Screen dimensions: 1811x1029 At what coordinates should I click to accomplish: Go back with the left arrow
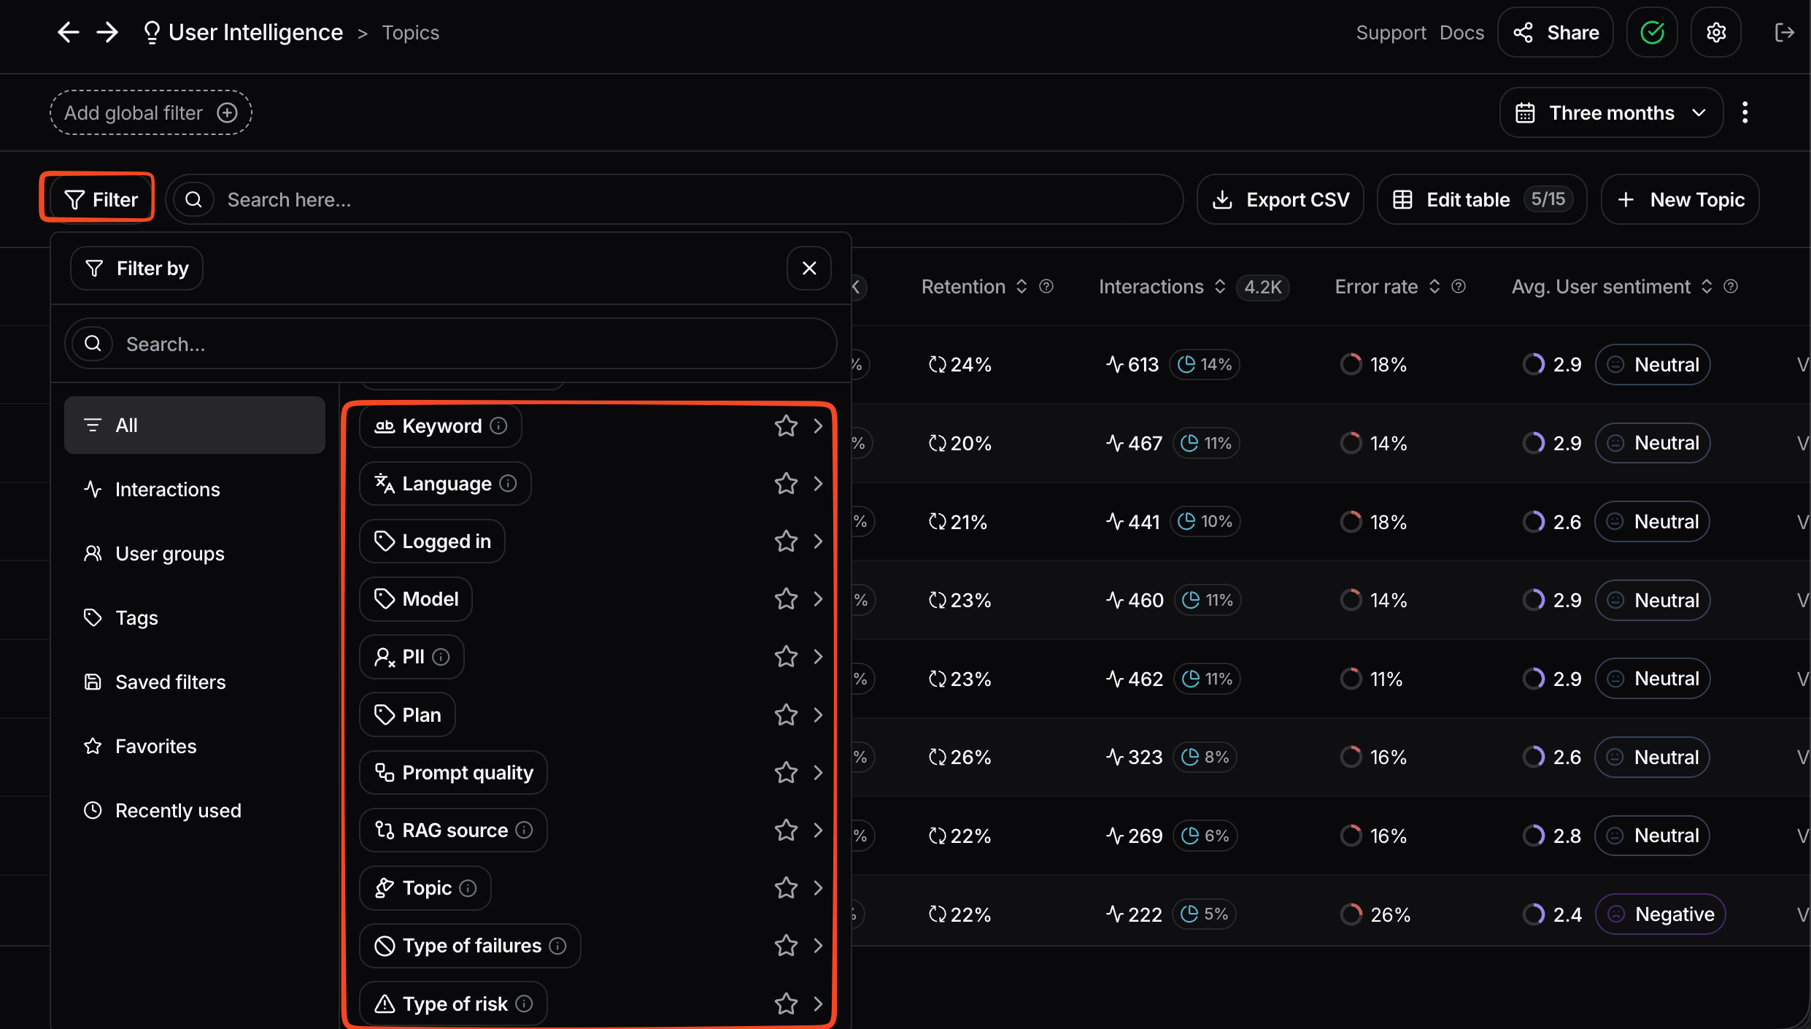pos(68,32)
